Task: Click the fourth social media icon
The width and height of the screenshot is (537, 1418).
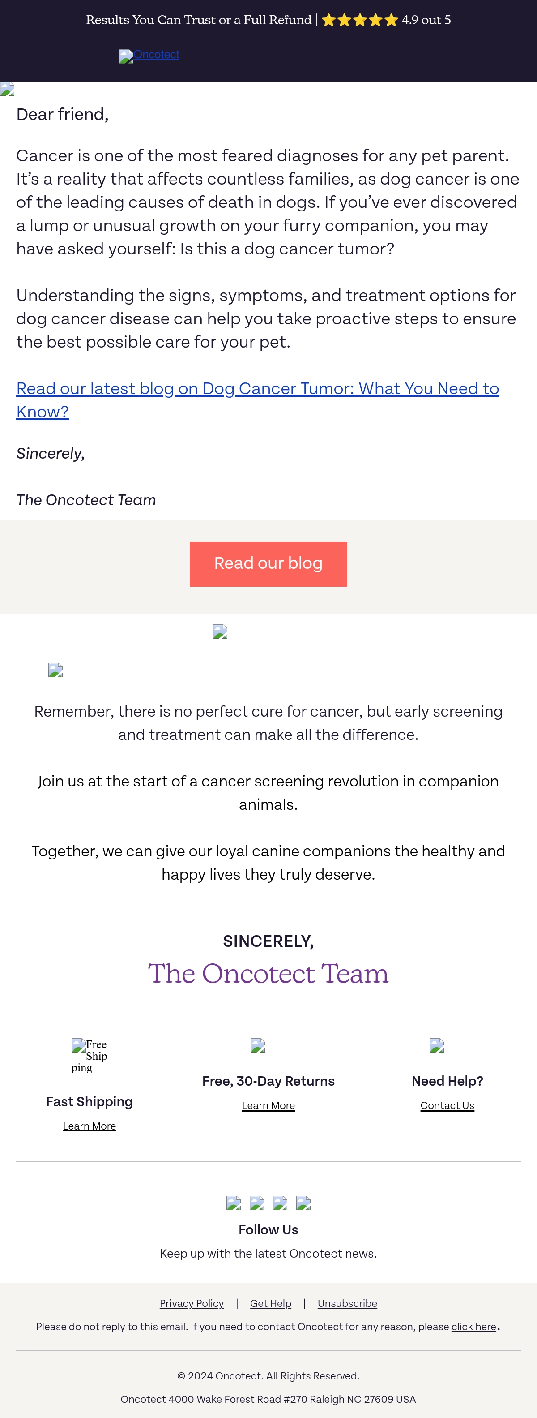Action: (x=303, y=1203)
